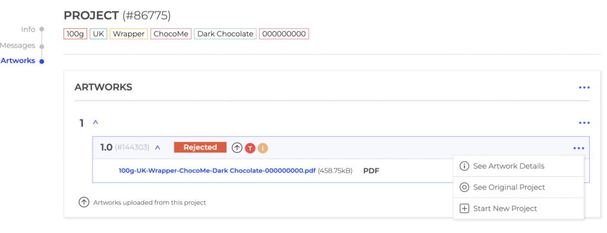Choose See Original Project from menu

click(x=518, y=187)
